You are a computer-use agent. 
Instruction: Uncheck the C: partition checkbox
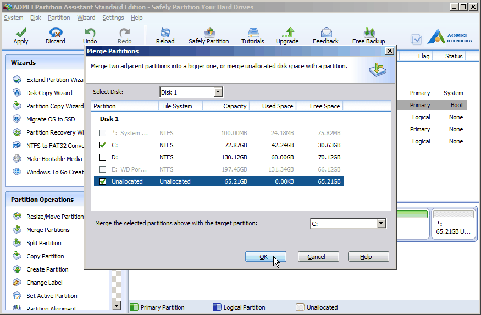tap(103, 145)
